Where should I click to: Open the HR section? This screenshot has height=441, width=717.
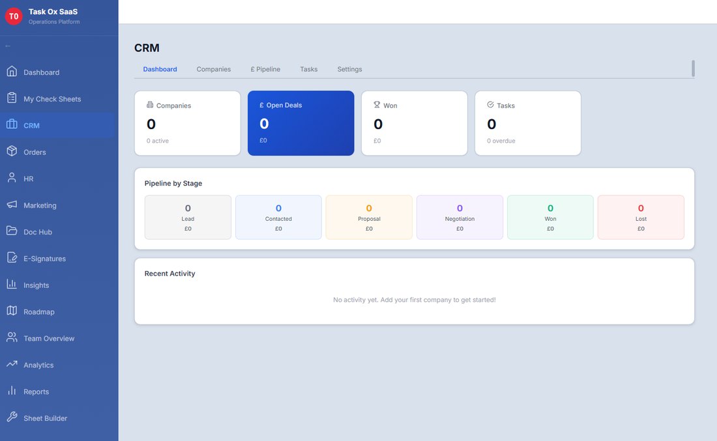tap(57, 178)
